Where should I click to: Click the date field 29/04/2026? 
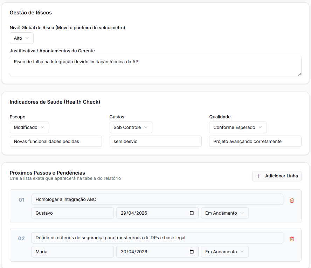[157, 213]
